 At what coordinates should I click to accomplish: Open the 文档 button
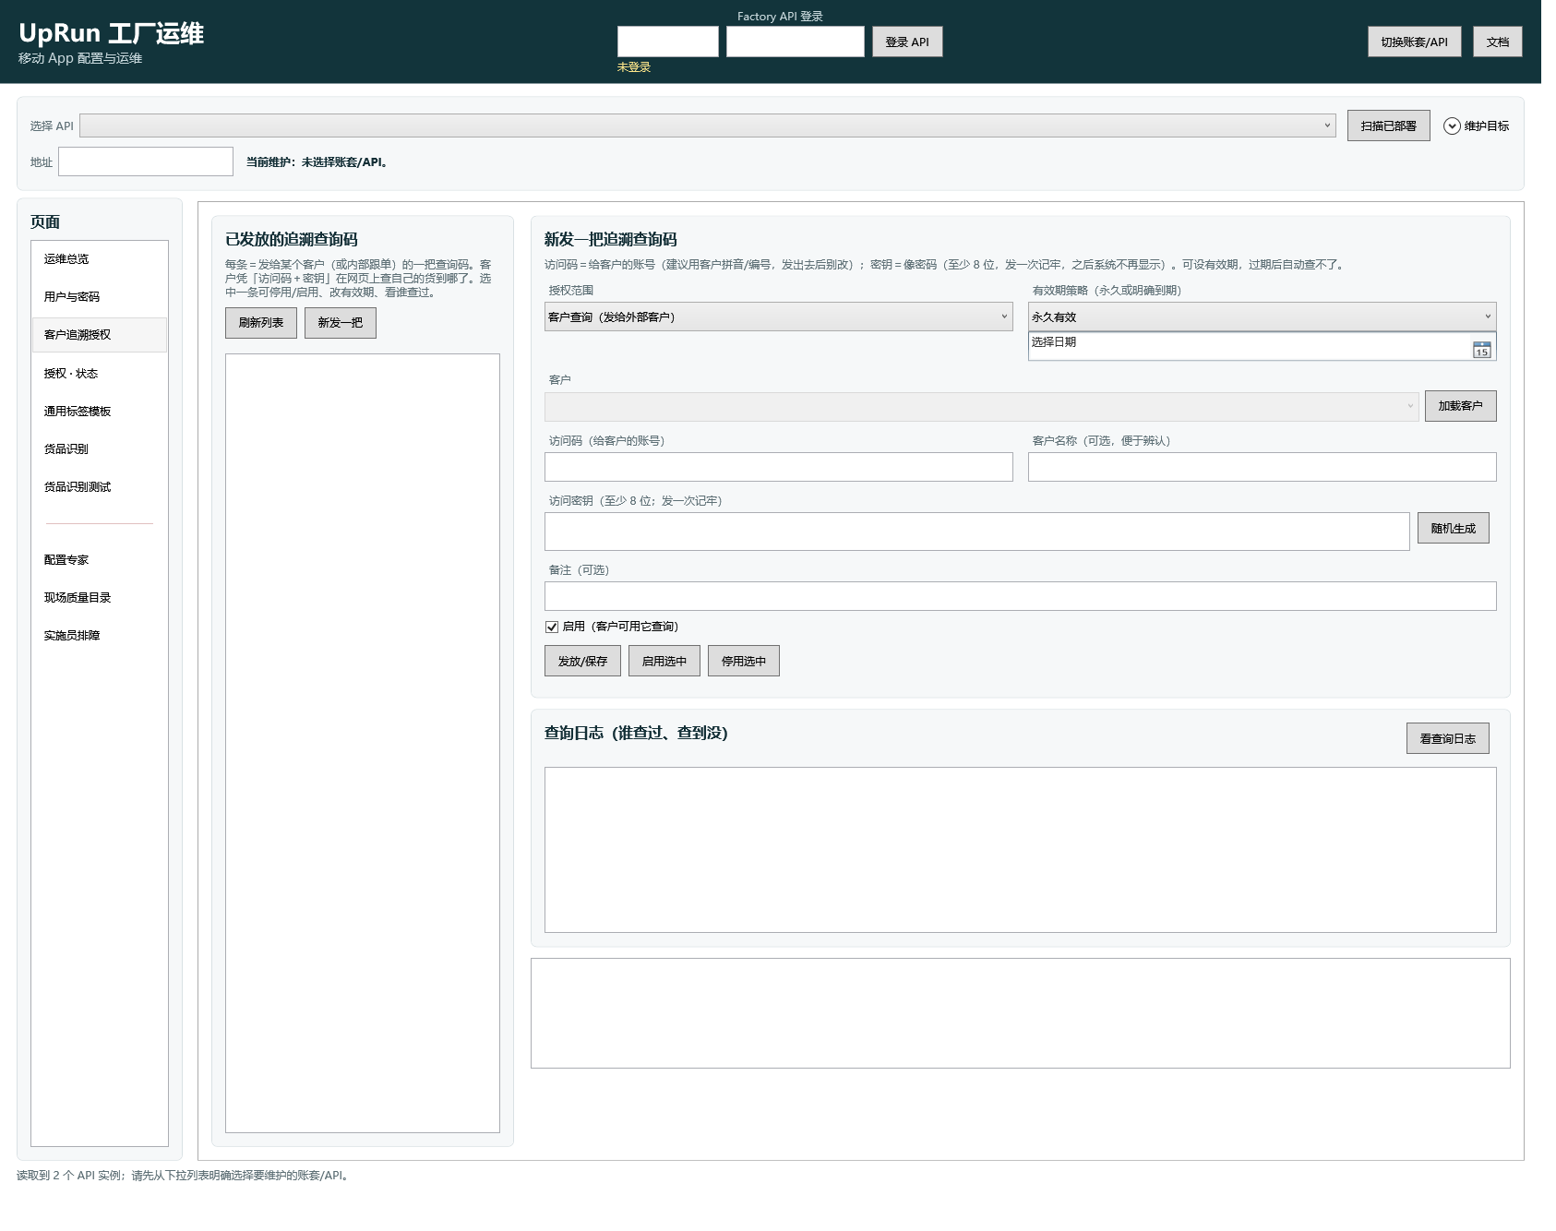(1497, 42)
